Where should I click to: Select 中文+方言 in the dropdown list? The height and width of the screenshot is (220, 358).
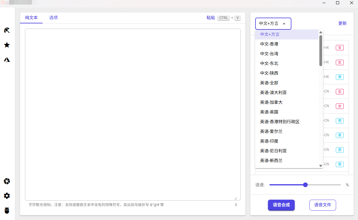pos(287,34)
